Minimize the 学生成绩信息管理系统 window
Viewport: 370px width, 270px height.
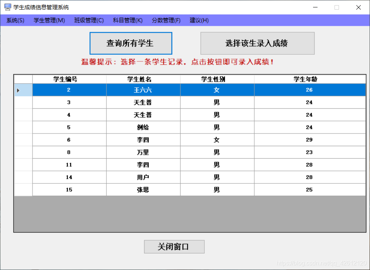315,7
